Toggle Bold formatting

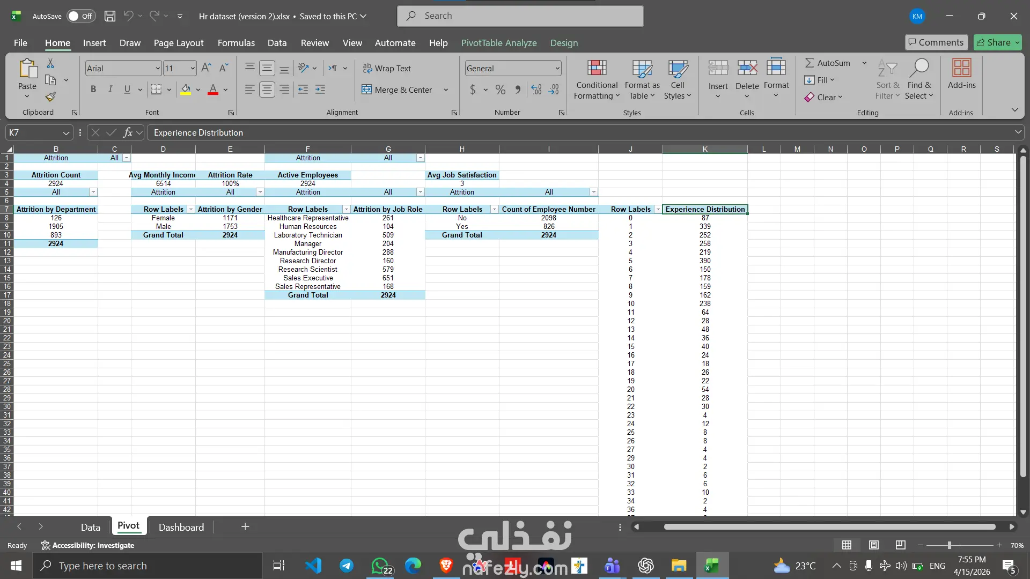click(x=93, y=90)
